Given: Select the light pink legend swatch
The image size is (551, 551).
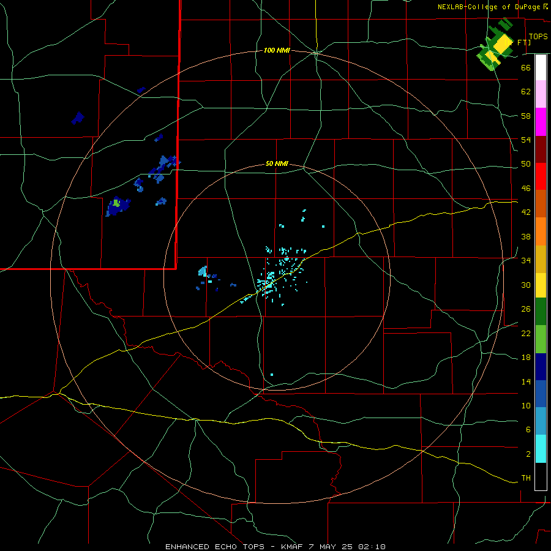Looking at the screenshot, I should click(x=541, y=94).
